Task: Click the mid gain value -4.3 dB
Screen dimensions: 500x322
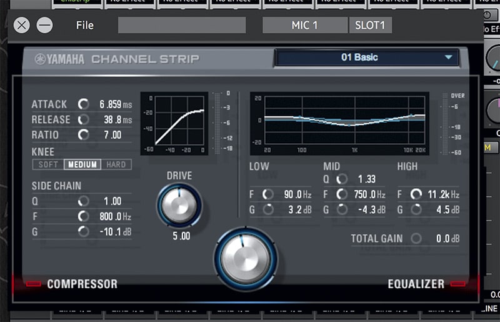Action: pyautogui.click(x=371, y=209)
